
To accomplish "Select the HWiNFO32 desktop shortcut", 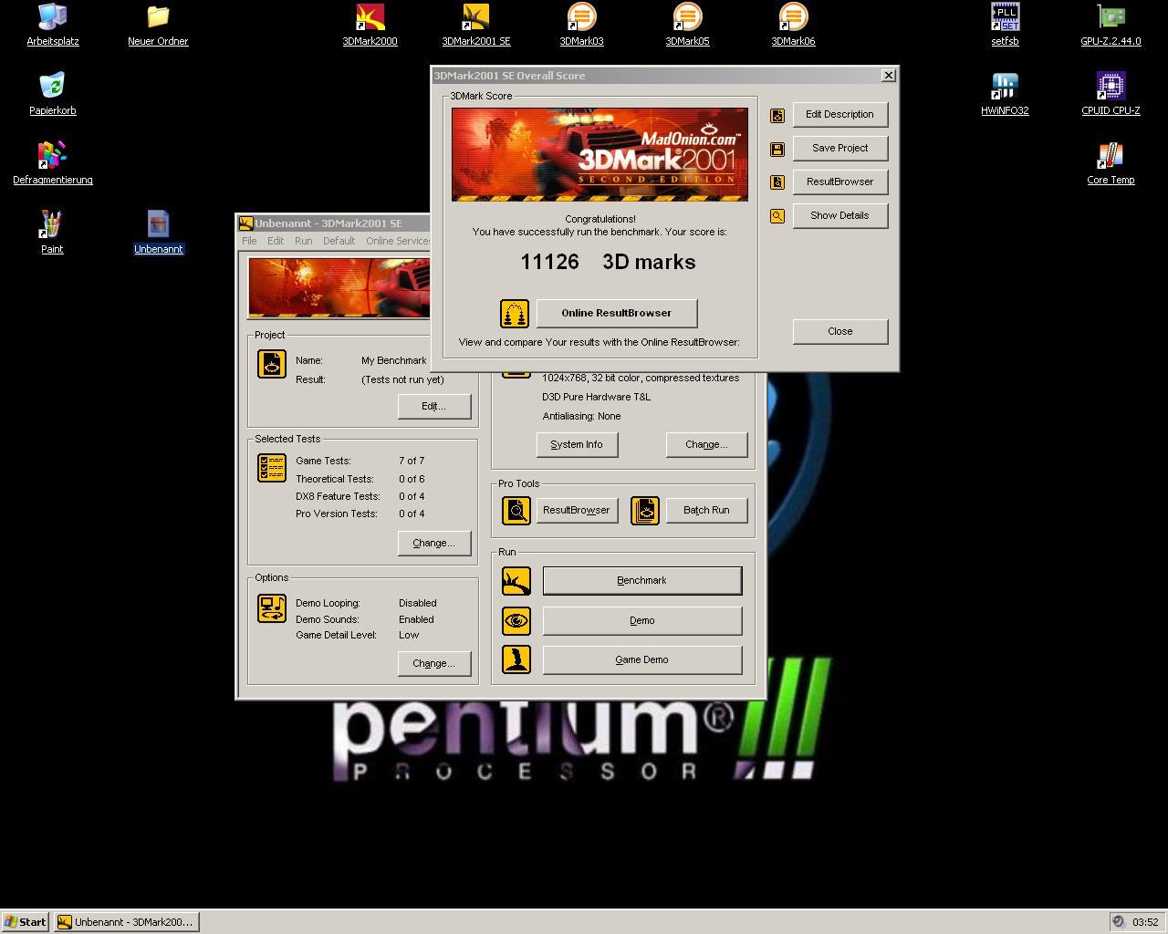I will [1005, 94].
